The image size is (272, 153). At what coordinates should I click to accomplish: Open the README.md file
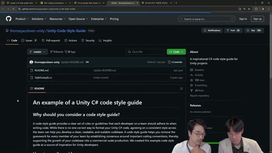[x=42, y=70]
